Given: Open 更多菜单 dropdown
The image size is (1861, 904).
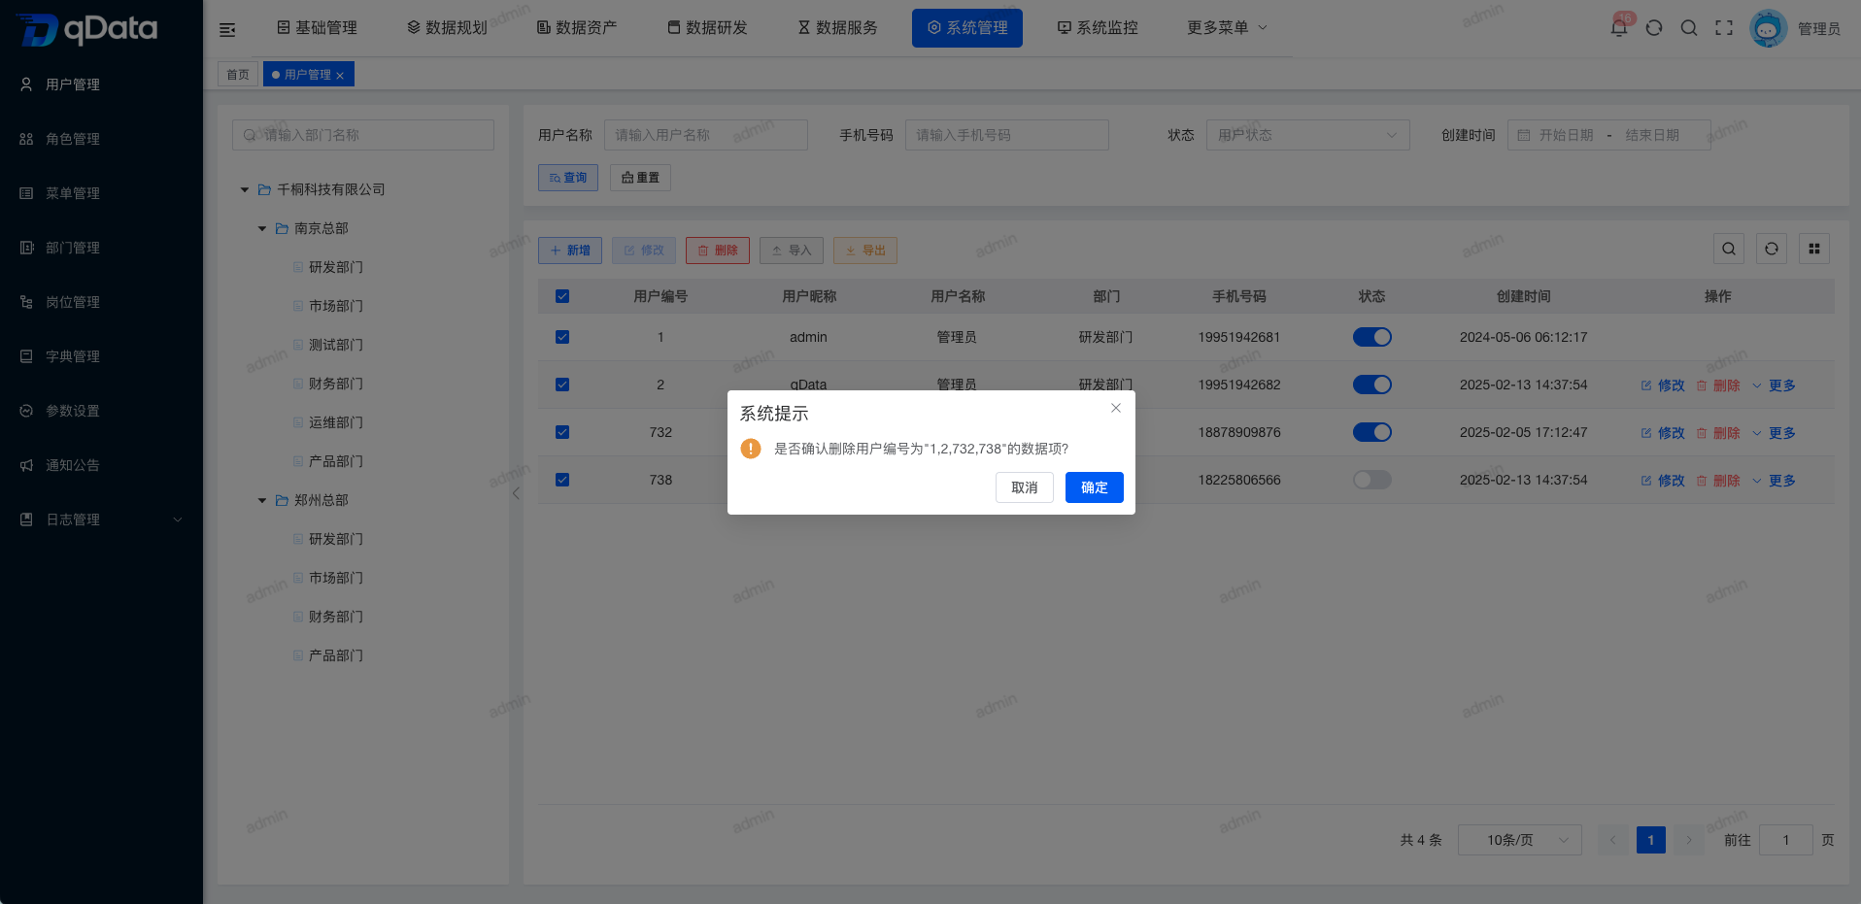Looking at the screenshot, I should (1227, 28).
